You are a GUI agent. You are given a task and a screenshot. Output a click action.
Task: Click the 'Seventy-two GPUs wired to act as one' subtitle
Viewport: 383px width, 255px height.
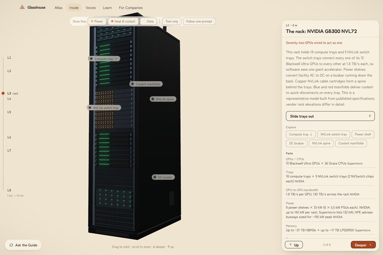[314, 43]
